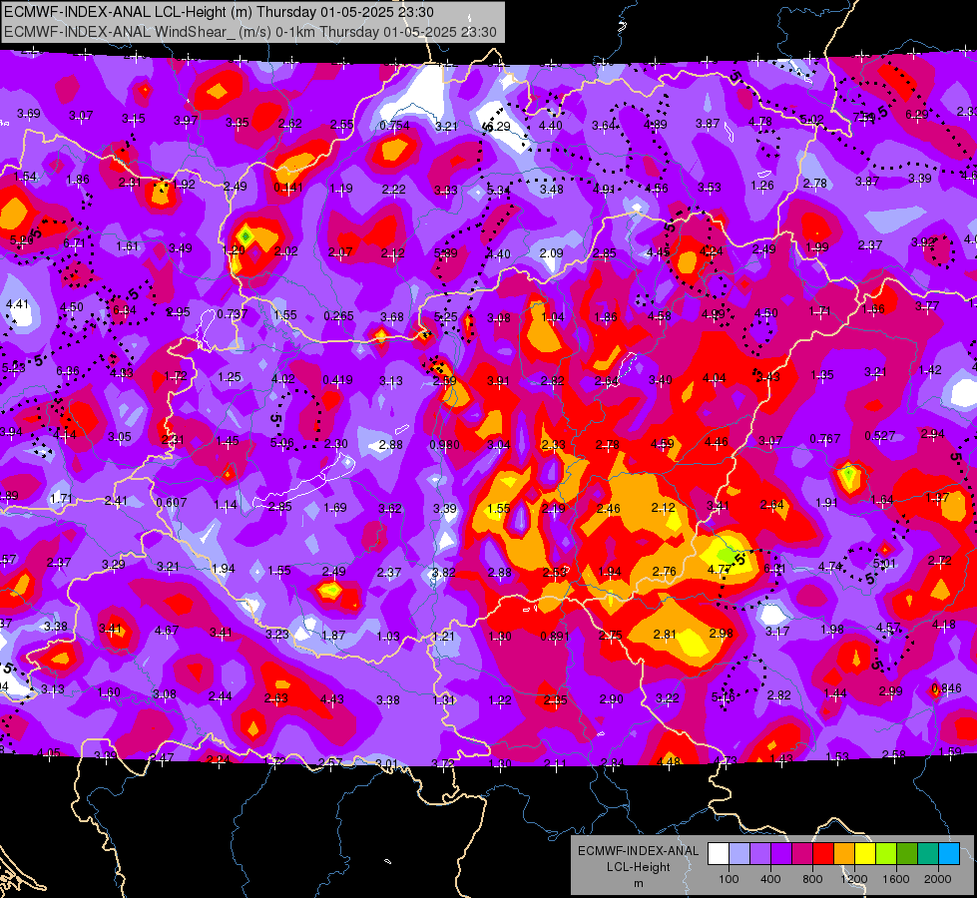The image size is (977, 898).
Task: Click wind shear value 5.34
Action: (x=498, y=190)
